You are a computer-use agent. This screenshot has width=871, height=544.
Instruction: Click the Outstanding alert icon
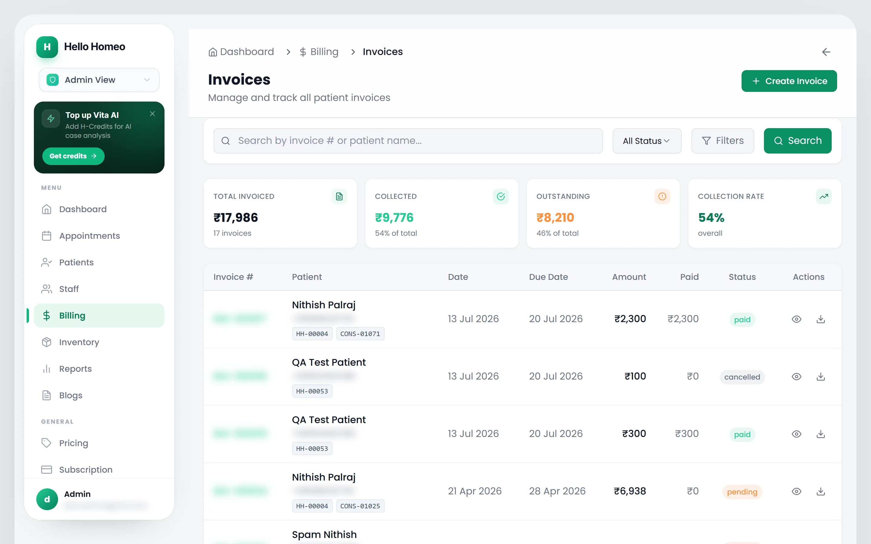point(662,196)
